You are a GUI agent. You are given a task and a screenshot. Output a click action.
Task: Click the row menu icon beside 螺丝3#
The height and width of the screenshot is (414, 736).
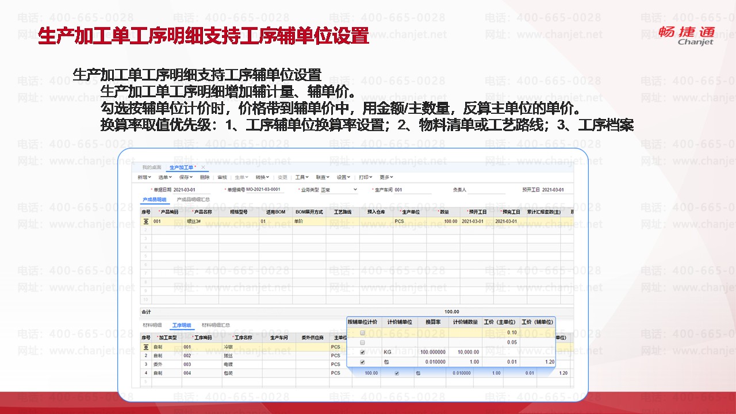(x=146, y=221)
